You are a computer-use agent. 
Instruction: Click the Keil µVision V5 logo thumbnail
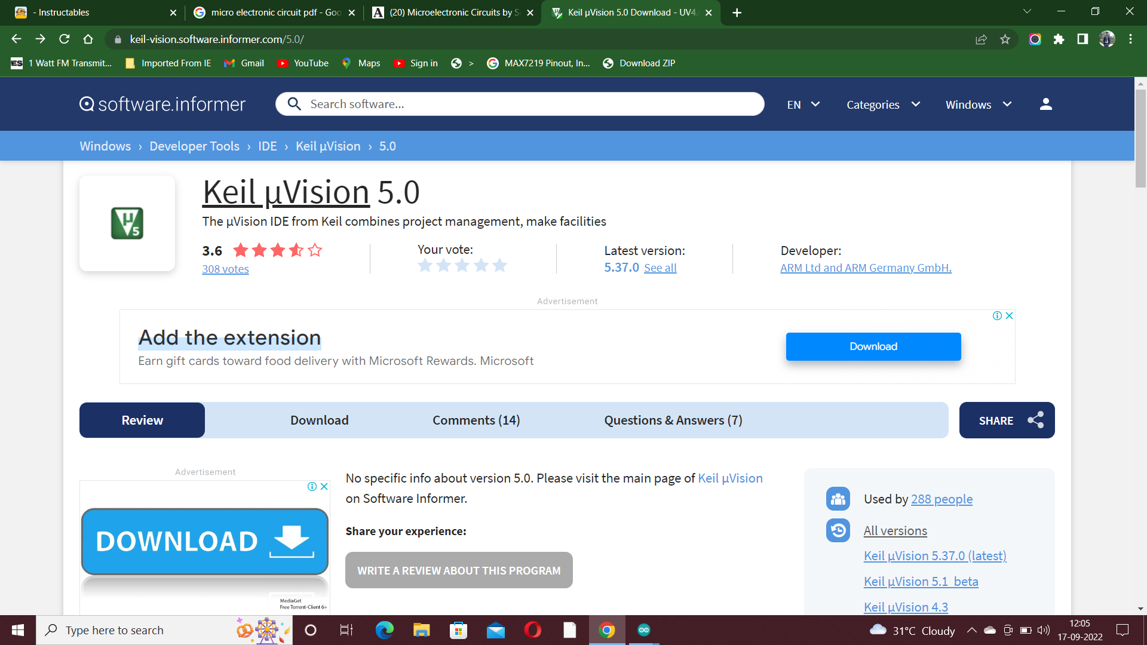click(127, 223)
